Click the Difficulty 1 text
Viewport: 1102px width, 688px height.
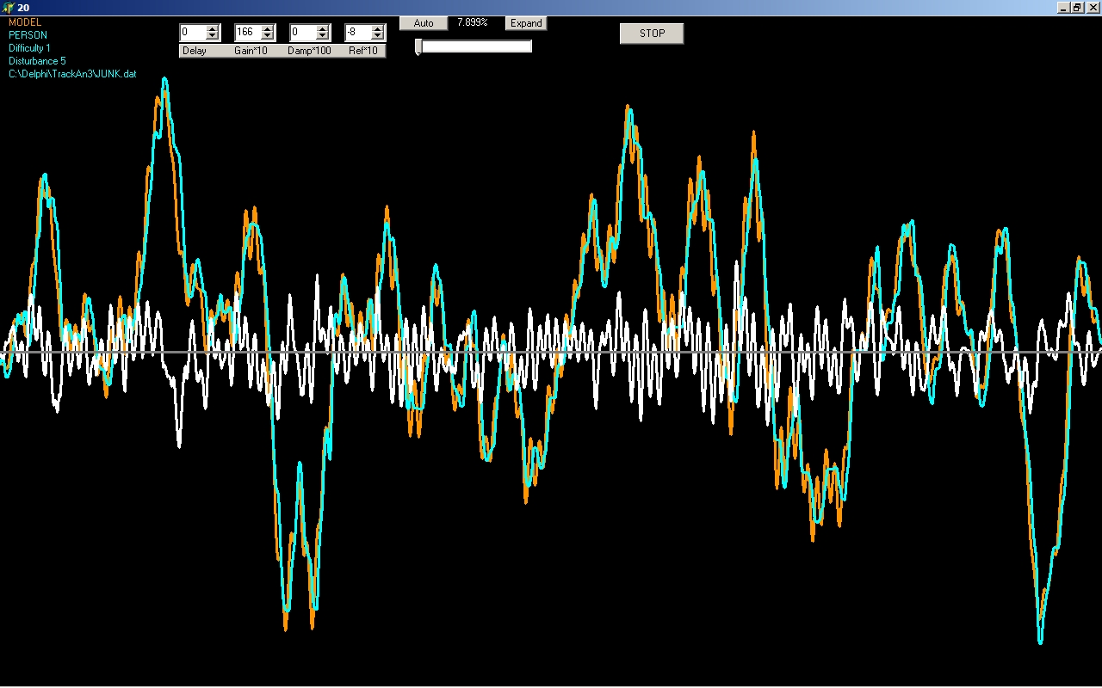tap(29, 48)
